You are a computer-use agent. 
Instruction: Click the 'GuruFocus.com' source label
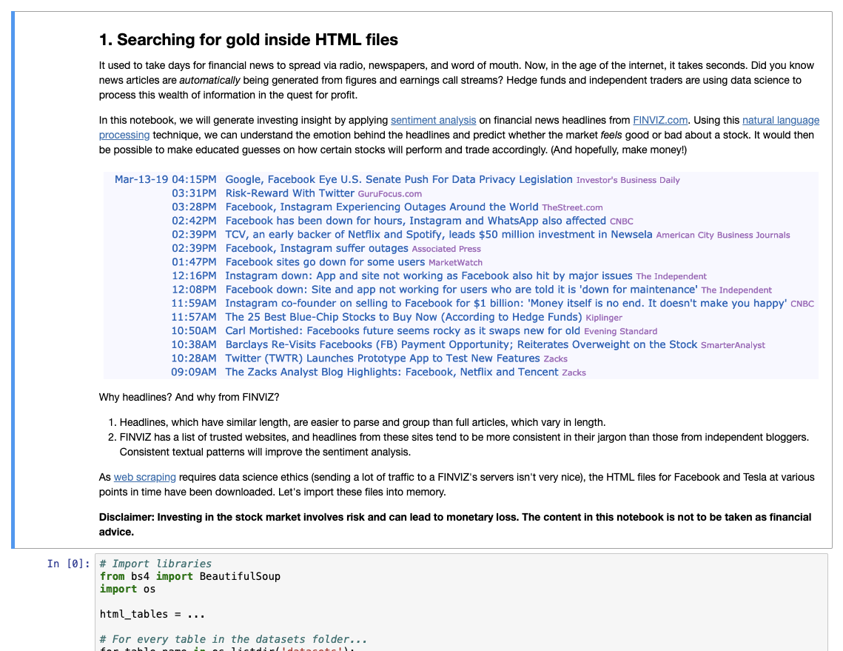point(390,194)
